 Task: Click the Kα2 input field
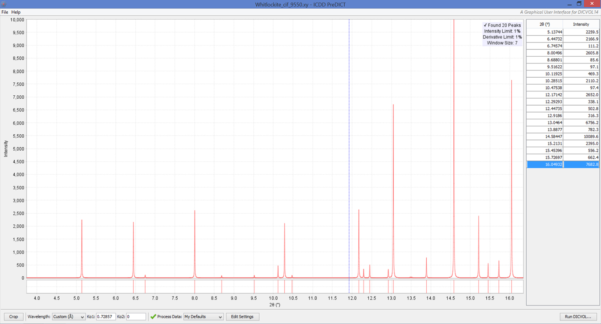[x=136, y=317]
